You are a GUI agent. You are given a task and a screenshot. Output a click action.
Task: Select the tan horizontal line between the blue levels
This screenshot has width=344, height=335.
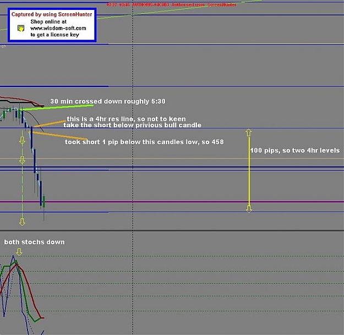172,158
